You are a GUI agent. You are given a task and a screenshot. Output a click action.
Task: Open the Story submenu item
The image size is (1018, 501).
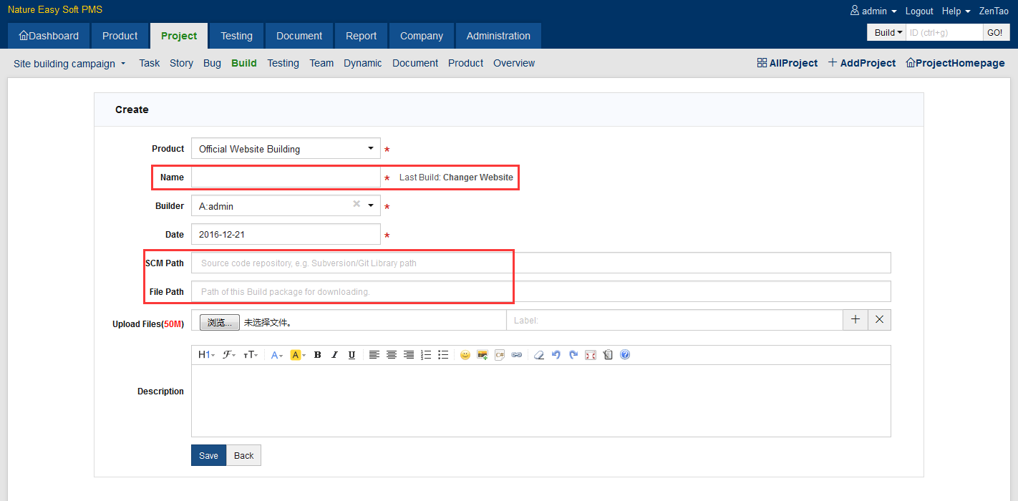[181, 63]
